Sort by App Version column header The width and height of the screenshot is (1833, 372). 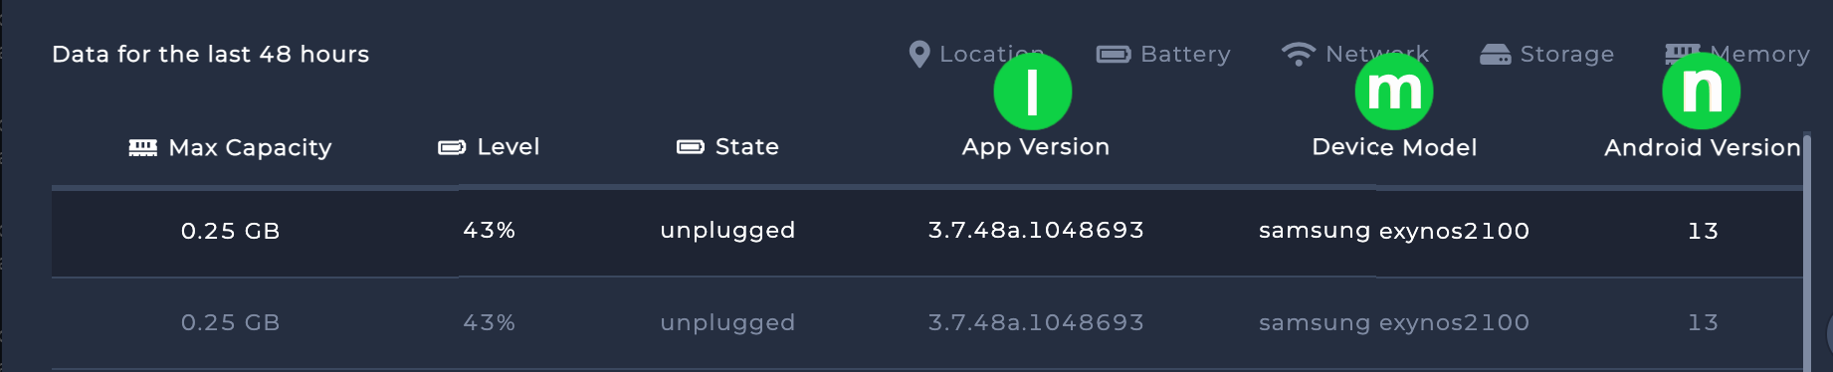tap(1036, 147)
